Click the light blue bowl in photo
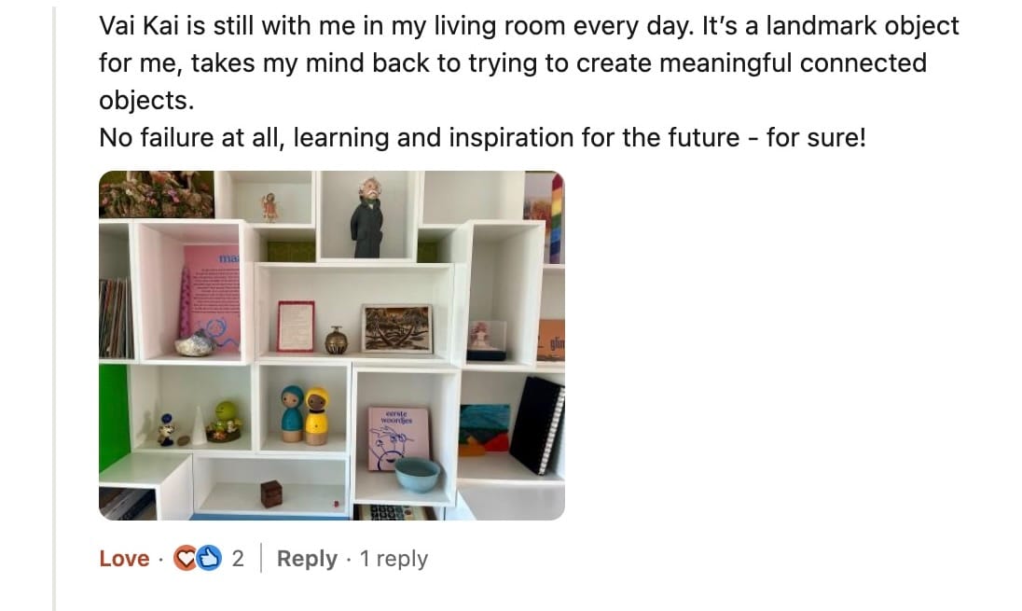1022x611 pixels. 417,474
